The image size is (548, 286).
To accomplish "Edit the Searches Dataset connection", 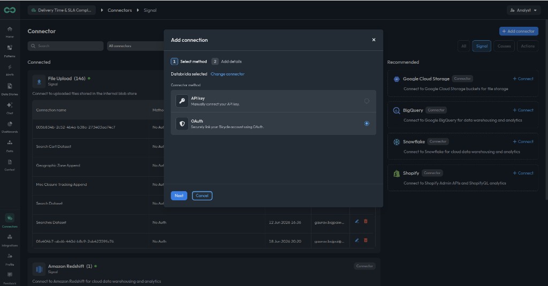I will pyautogui.click(x=357, y=221).
